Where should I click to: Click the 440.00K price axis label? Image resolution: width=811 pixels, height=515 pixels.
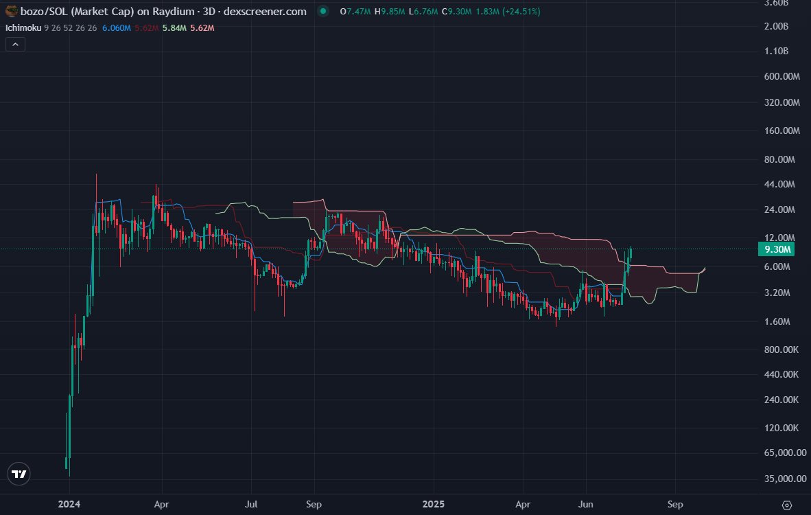781,374
